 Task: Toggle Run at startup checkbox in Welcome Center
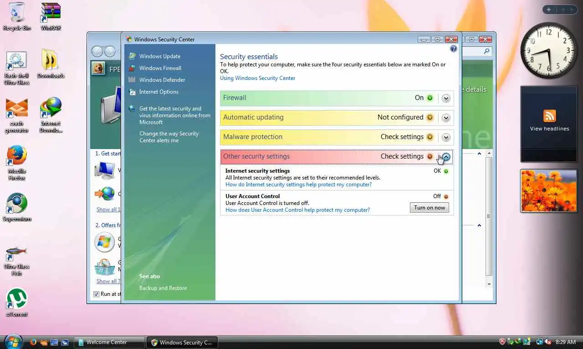(x=96, y=294)
